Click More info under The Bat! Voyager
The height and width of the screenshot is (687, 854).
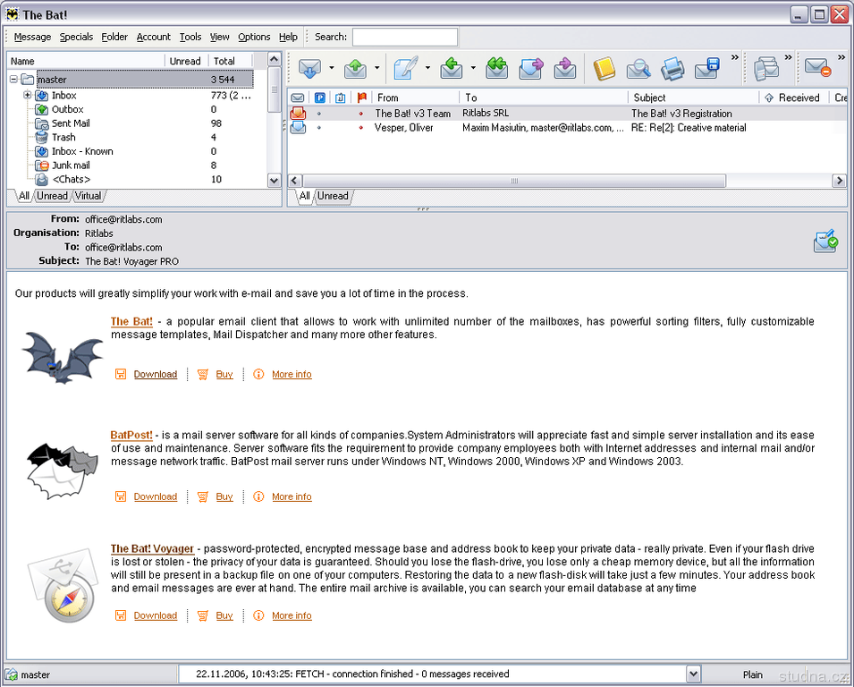click(292, 615)
